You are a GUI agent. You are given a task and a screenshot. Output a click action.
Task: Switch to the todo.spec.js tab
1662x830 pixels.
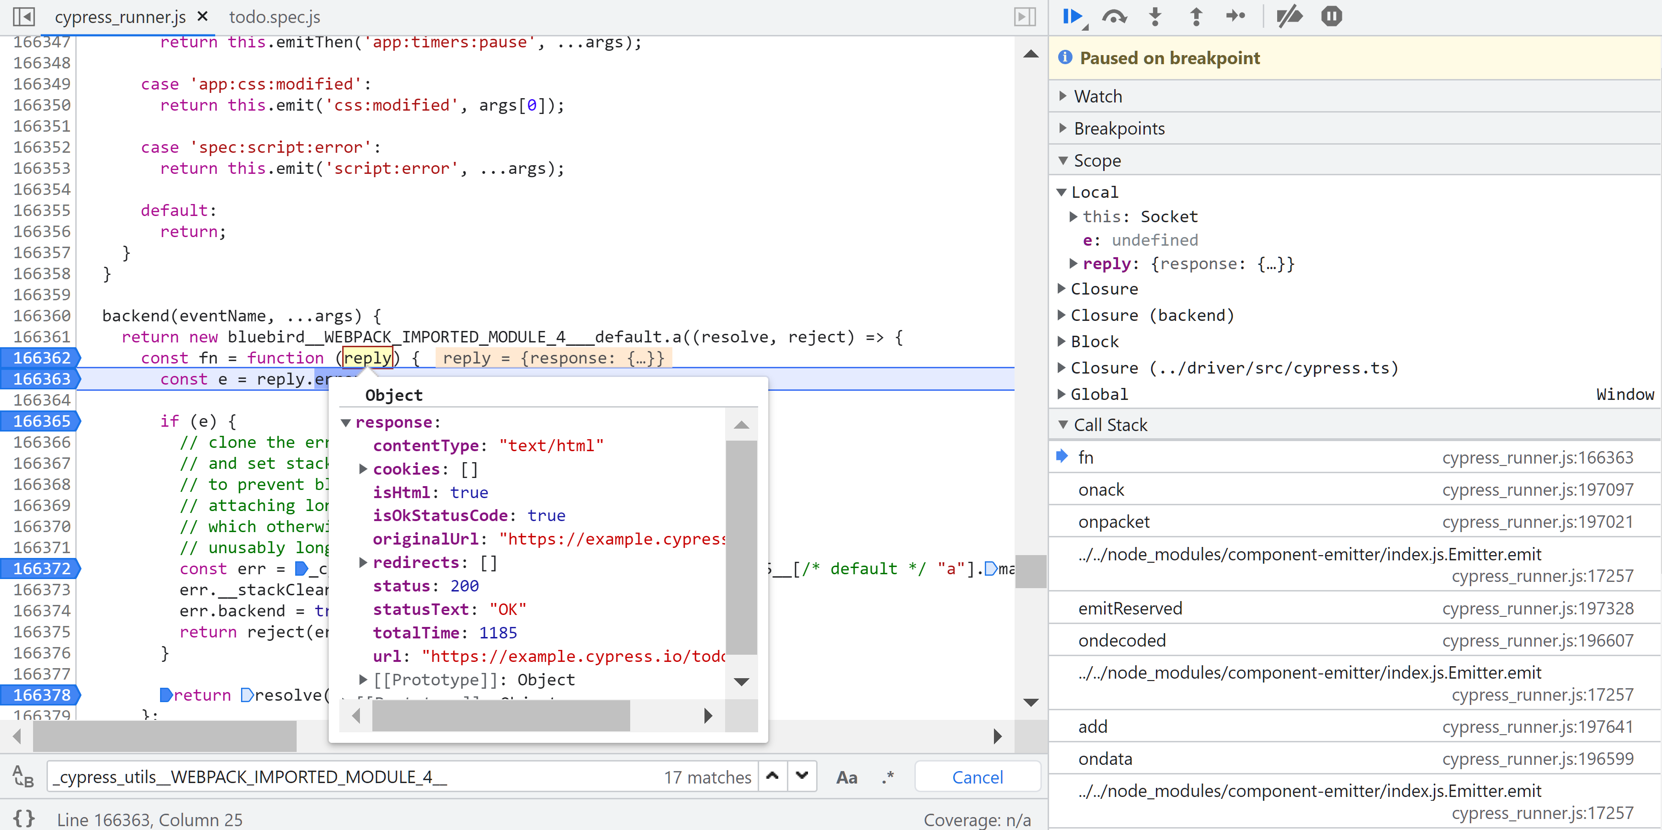(274, 17)
